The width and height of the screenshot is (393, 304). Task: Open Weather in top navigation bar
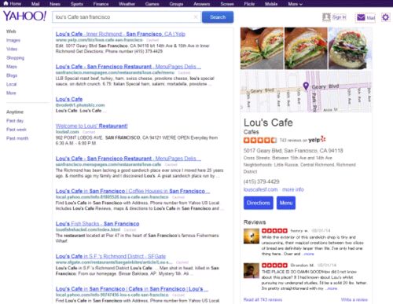click(x=127, y=4)
